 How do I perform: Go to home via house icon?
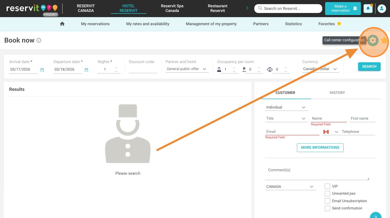pos(62,24)
